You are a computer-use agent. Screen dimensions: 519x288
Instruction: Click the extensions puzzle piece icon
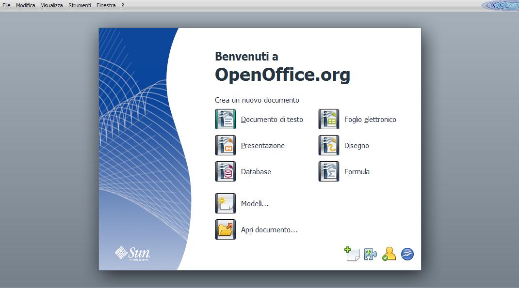370,254
